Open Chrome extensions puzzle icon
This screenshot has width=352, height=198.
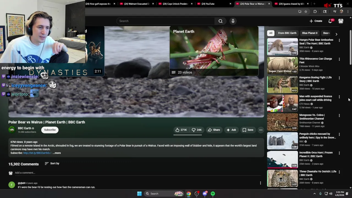pyautogui.click(x=315, y=12)
